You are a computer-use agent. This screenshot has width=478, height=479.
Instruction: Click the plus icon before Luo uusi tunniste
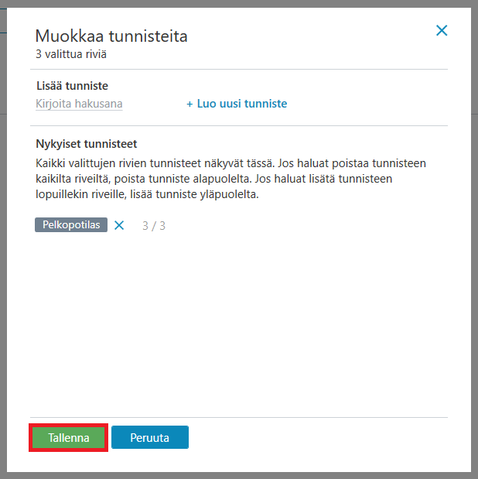[189, 104]
